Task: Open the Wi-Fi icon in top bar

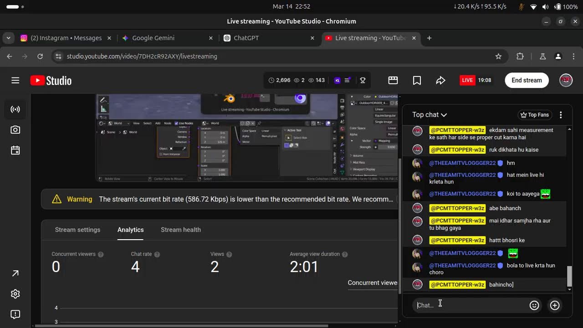Action: 533,7
